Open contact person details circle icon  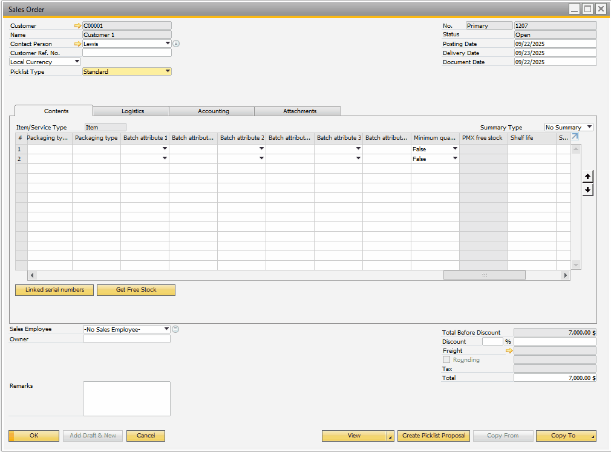pos(176,44)
